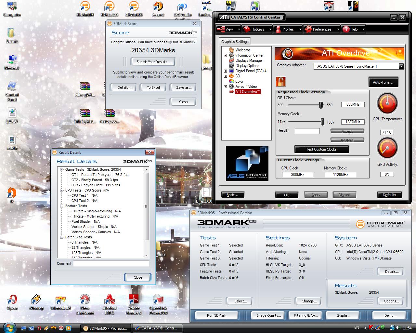Open the 3DMark05 desktop shortcut

pyautogui.click(x=109, y=9)
